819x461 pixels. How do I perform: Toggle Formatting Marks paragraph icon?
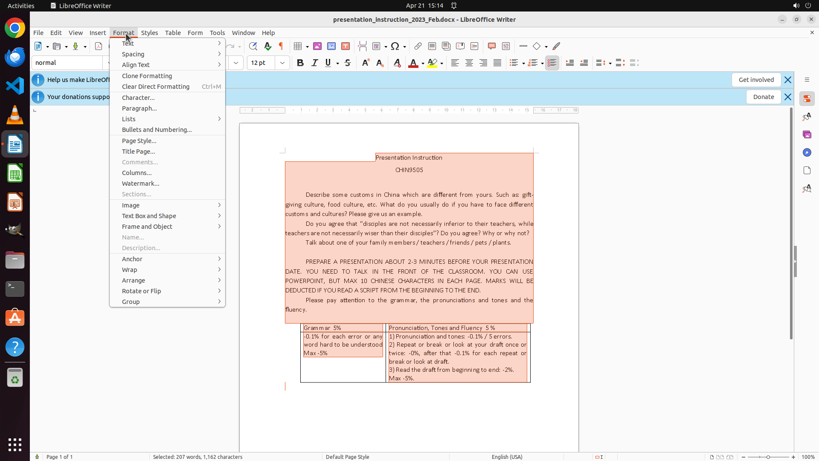(281, 46)
